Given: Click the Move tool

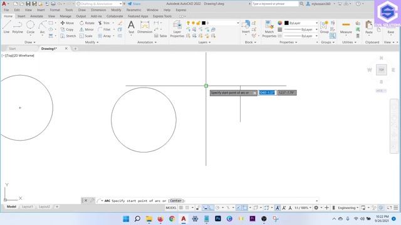Looking at the screenshot, I should pyautogui.click(x=67, y=23).
